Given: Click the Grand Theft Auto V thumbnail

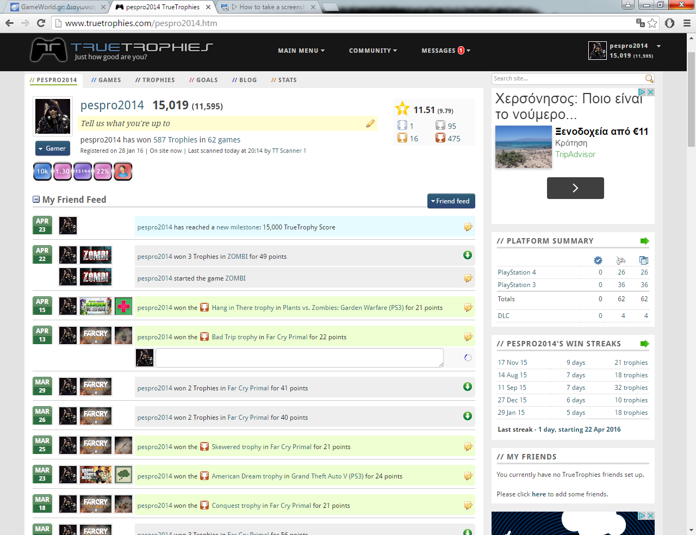Looking at the screenshot, I should [x=96, y=475].
